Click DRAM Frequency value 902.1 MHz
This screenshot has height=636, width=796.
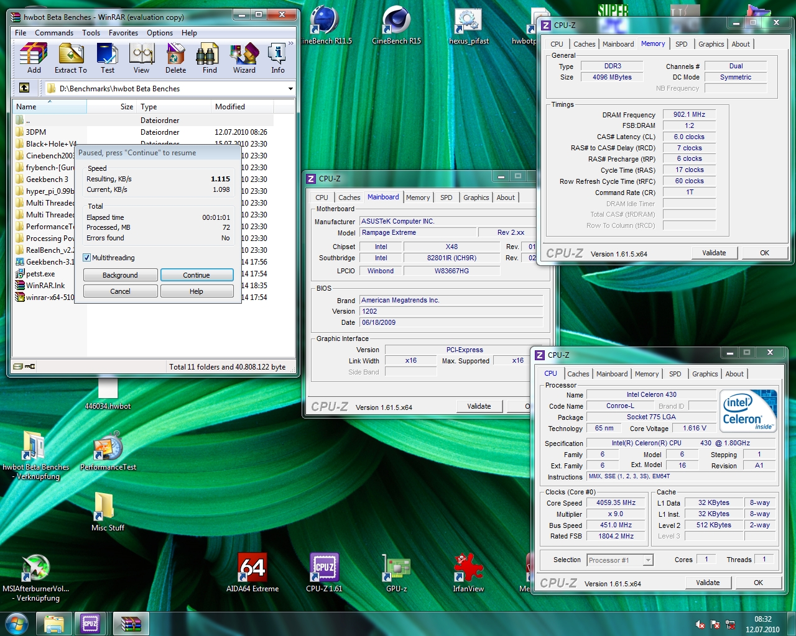[x=689, y=114]
